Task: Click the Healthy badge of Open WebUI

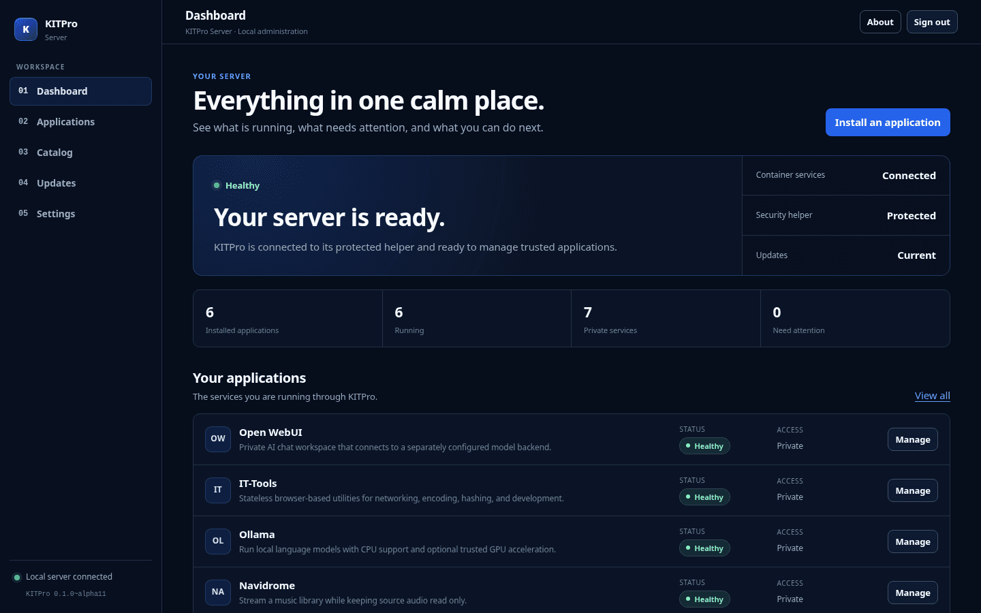Action: point(704,446)
